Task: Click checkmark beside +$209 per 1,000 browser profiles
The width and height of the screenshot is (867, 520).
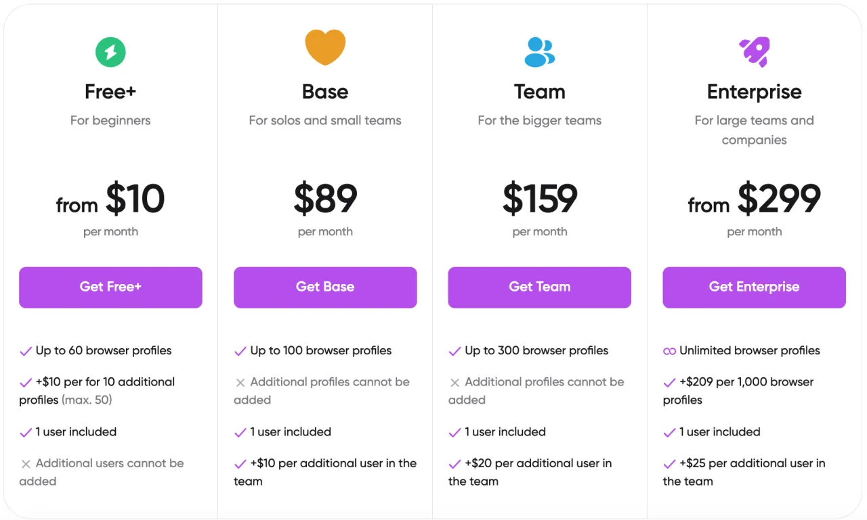Action: coord(669,383)
